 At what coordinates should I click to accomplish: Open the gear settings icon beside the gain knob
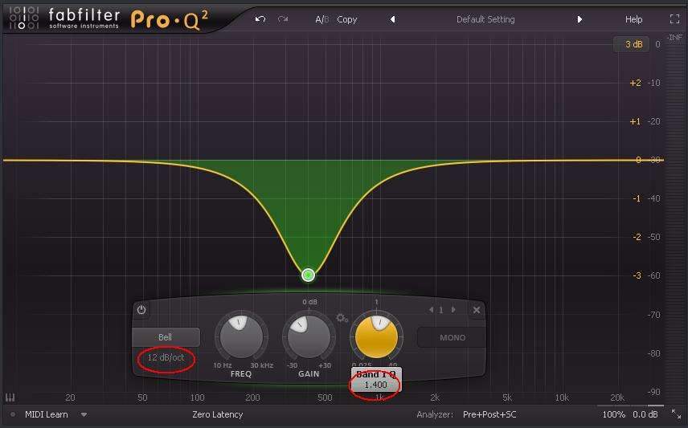[342, 318]
